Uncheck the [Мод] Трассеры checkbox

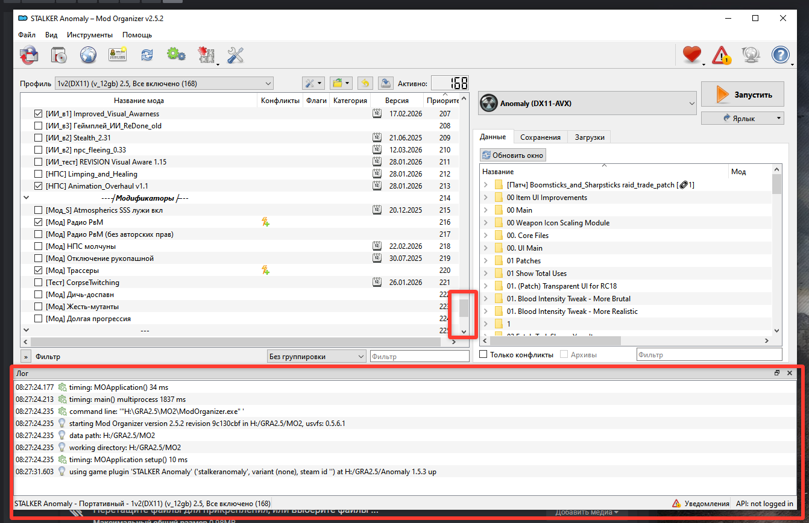39,271
